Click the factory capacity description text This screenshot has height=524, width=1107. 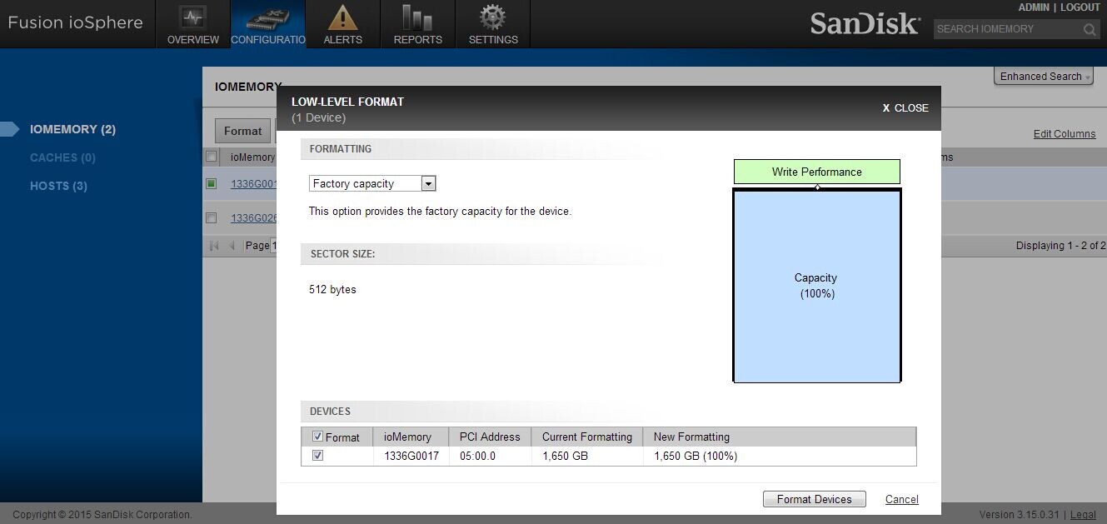click(x=440, y=212)
